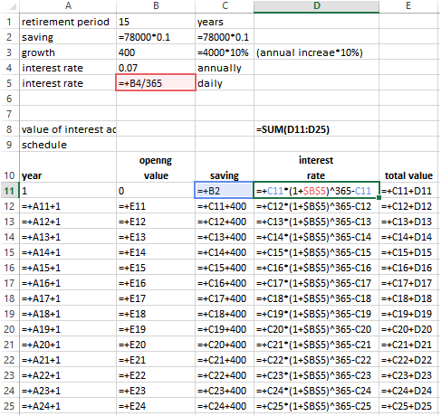The height and width of the screenshot is (416, 441).
Task: Click cell B2 formula =78000*0.1
Action: [156, 37]
